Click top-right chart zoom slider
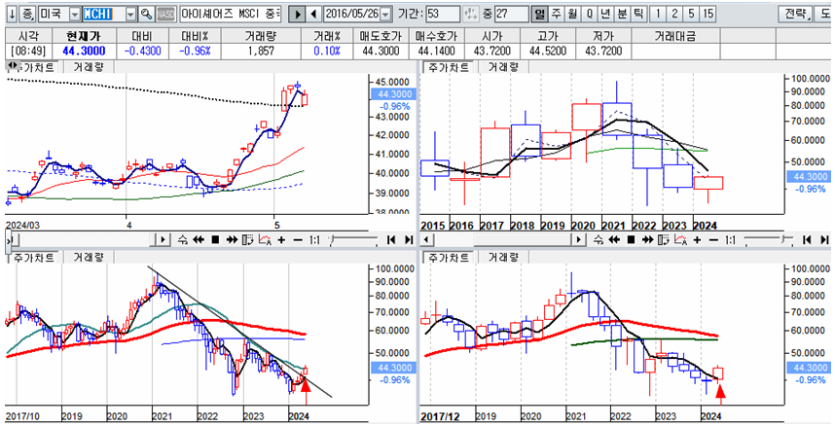The height and width of the screenshot is (426, 835). click(x=769, y=239)
